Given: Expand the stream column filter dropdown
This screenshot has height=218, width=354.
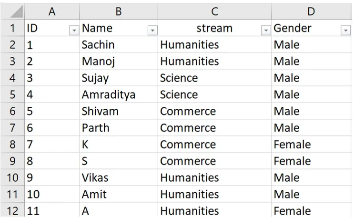Looking at the screenshot, I should pyautogui.click(x=266, y=30).
